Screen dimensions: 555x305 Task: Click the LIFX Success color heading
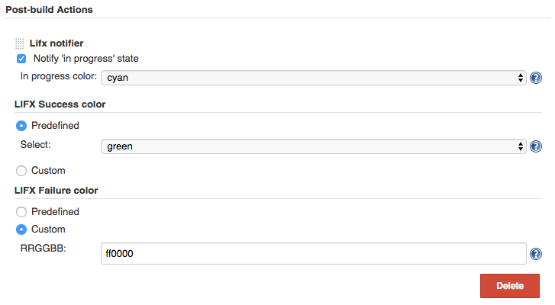60,104
